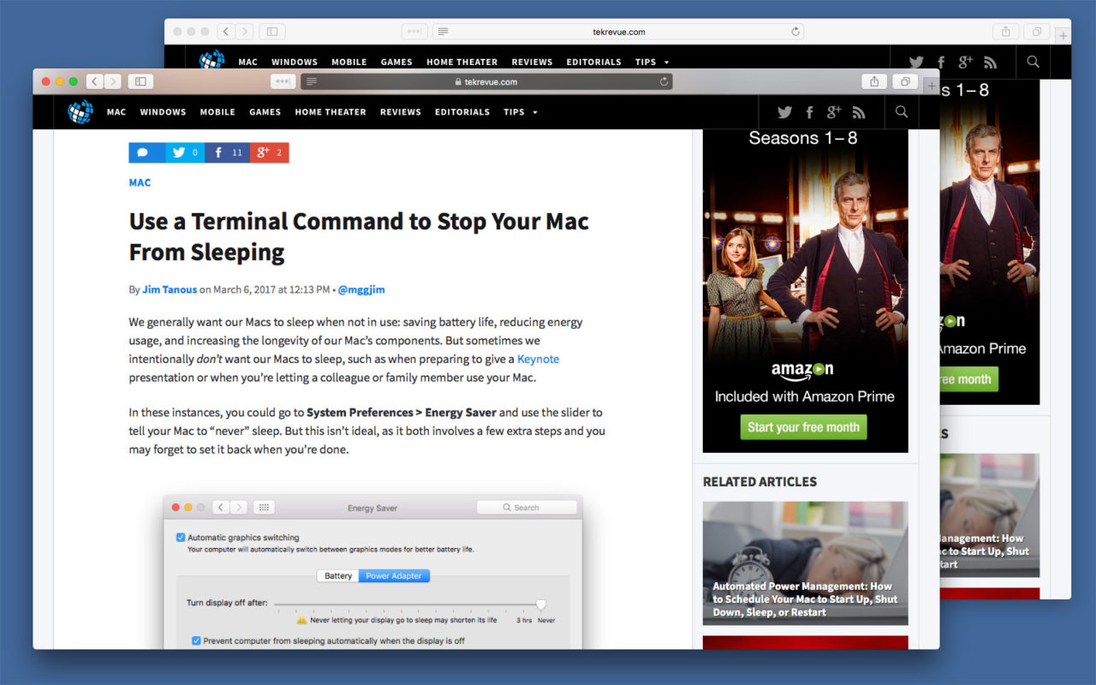Image resolution: width=1096 pixels, height=685 pixels.
Task: Open the Automated Power Management related article thumbnail
Action: 805,563
